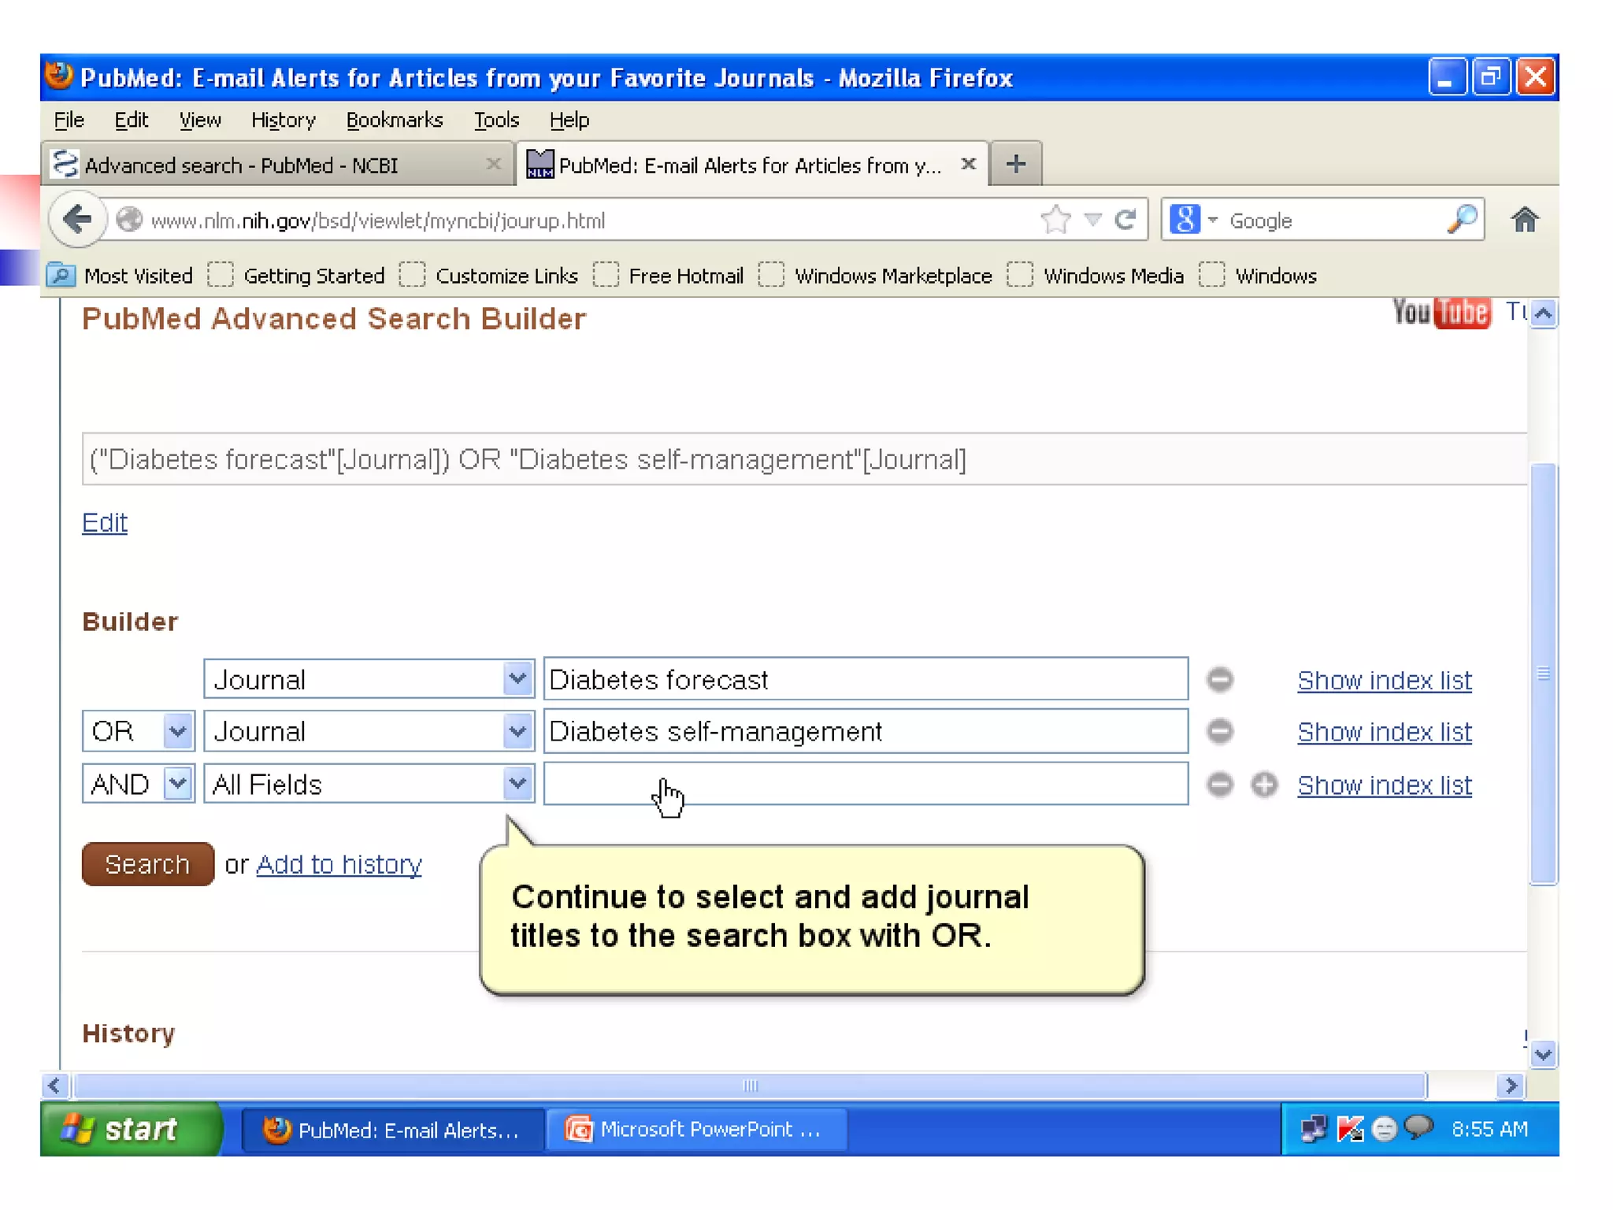Viewport: 1613px width, 1210px height.
Task: Click the Edit link under query box
Action: (104, 522)
